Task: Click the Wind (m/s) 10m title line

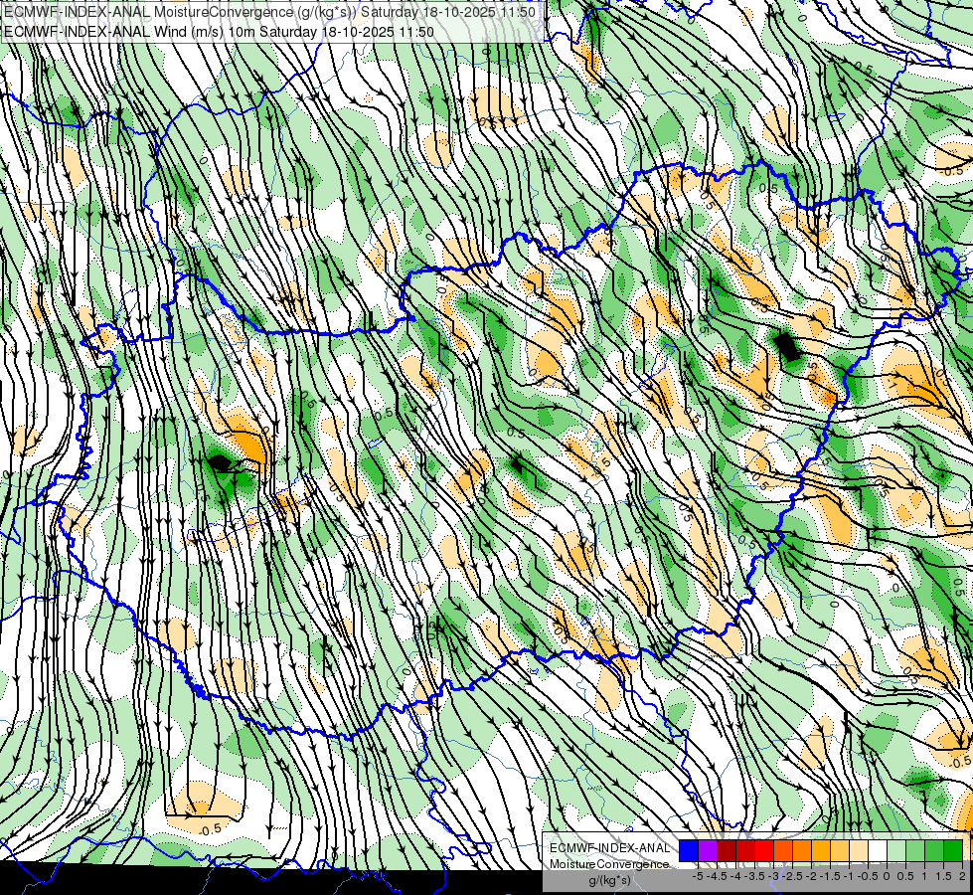Action: 219,31
